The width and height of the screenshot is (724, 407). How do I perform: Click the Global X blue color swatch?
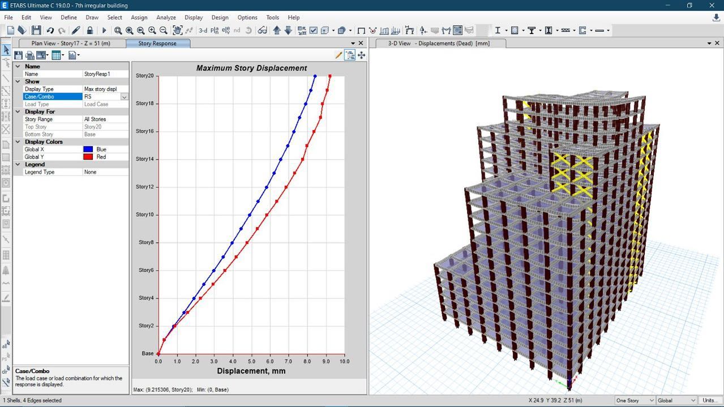point(88,149)
